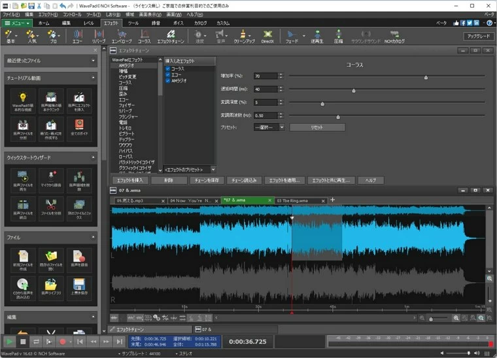The width and height of the screenshot is (497, 358).
Task: Open the 人気 effects toolbar icon
Action: coord(31,37)
